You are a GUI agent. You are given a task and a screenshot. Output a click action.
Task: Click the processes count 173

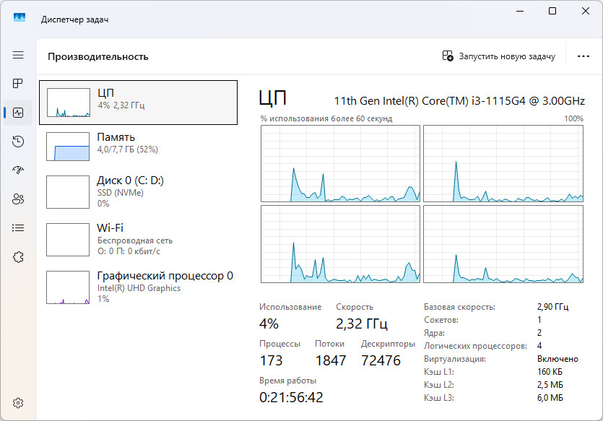coord(271,360)
